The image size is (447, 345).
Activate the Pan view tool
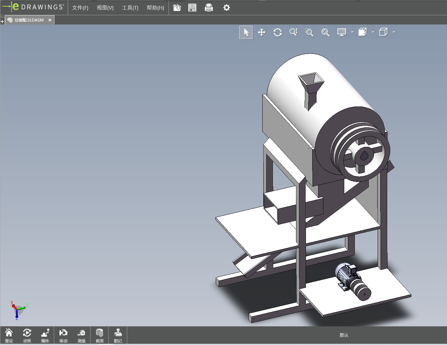point(262,32)
